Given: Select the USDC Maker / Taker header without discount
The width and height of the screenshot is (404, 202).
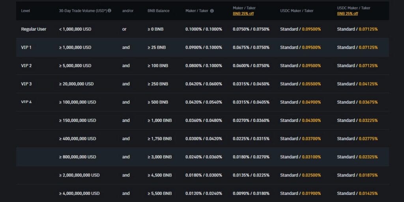Looking at the screenshot, I should (x=297, y=11).
